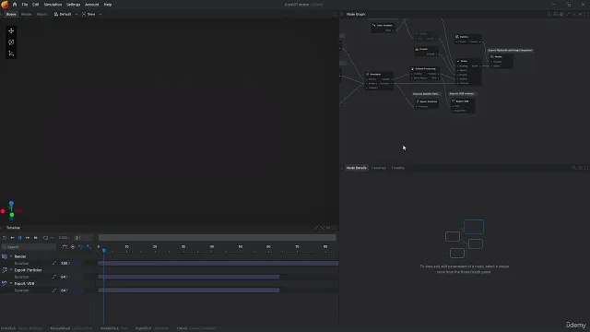Click the Export VDB node in the Node Graph
Image resolution: width=590 pixels, height=332 pixels.
(x=463, y=101)
